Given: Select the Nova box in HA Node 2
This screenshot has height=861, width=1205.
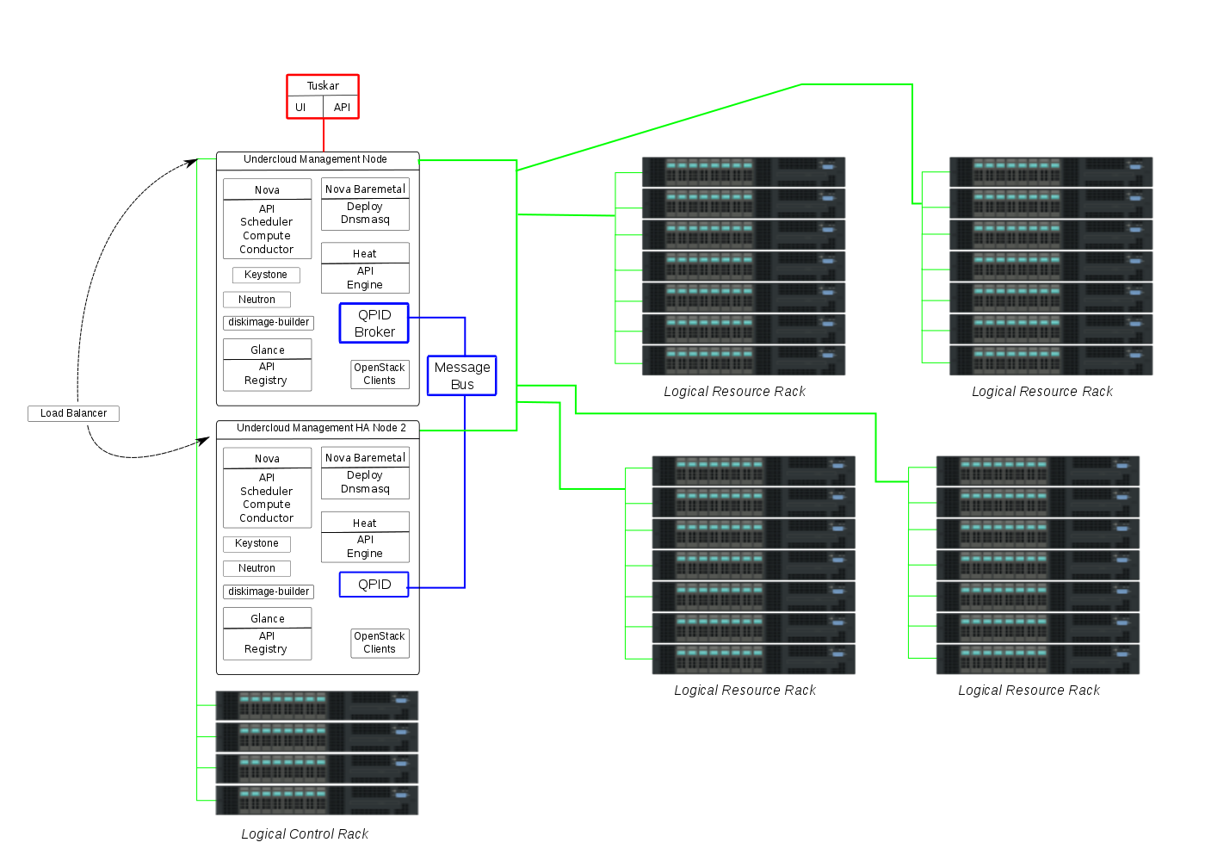Looking at the screenshot, I should pyautogui.click(x=267, y=487).
